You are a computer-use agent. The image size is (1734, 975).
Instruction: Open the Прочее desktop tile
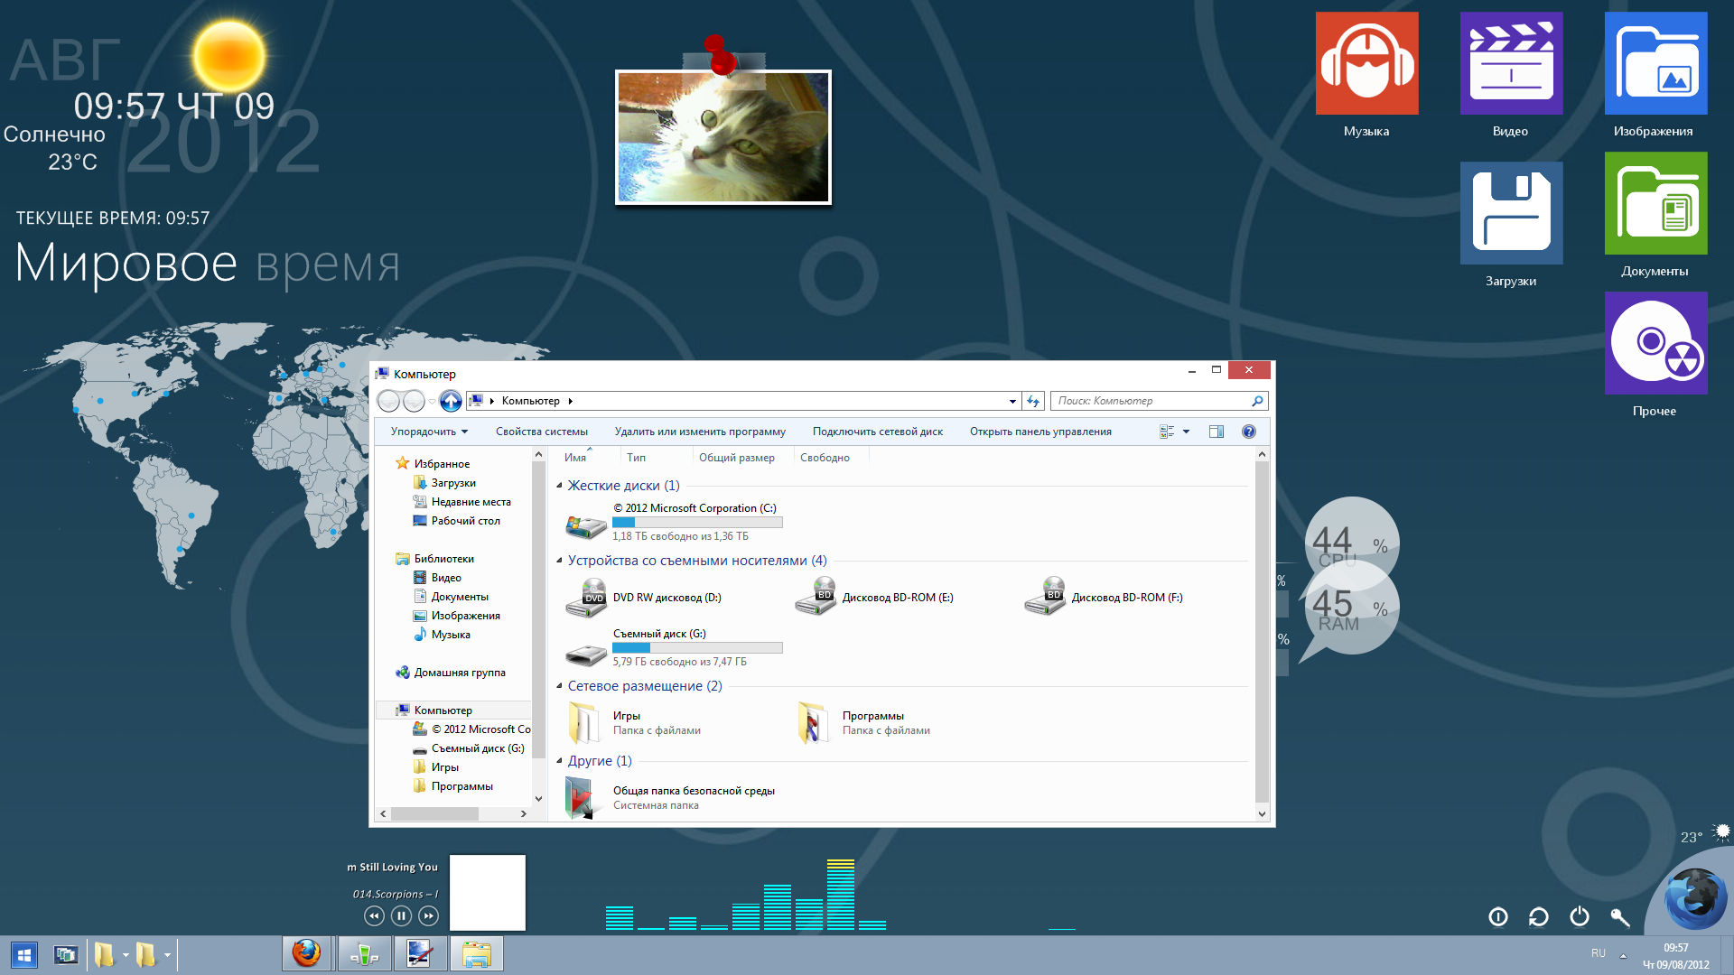[1655, 343]
